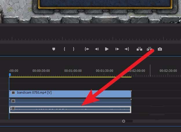This screenshot has height=132, width=181.
Task: Select the bandicam 0750.mp4 [V] clip
Action: click(x=72, y=93)
